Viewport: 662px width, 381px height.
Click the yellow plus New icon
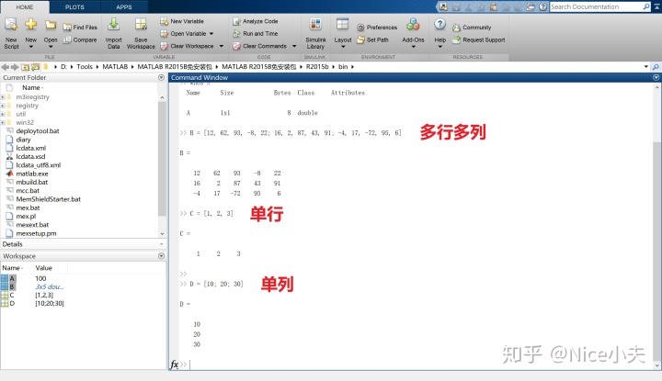coord(31,25)
